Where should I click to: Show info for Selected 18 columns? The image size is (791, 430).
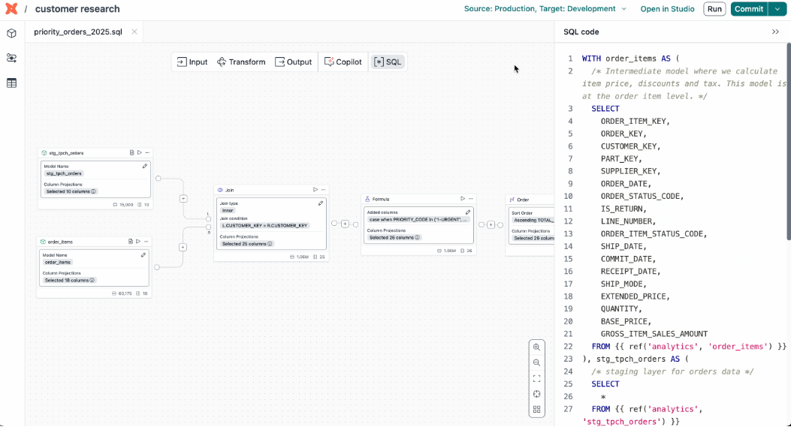(x=92, y=280)
